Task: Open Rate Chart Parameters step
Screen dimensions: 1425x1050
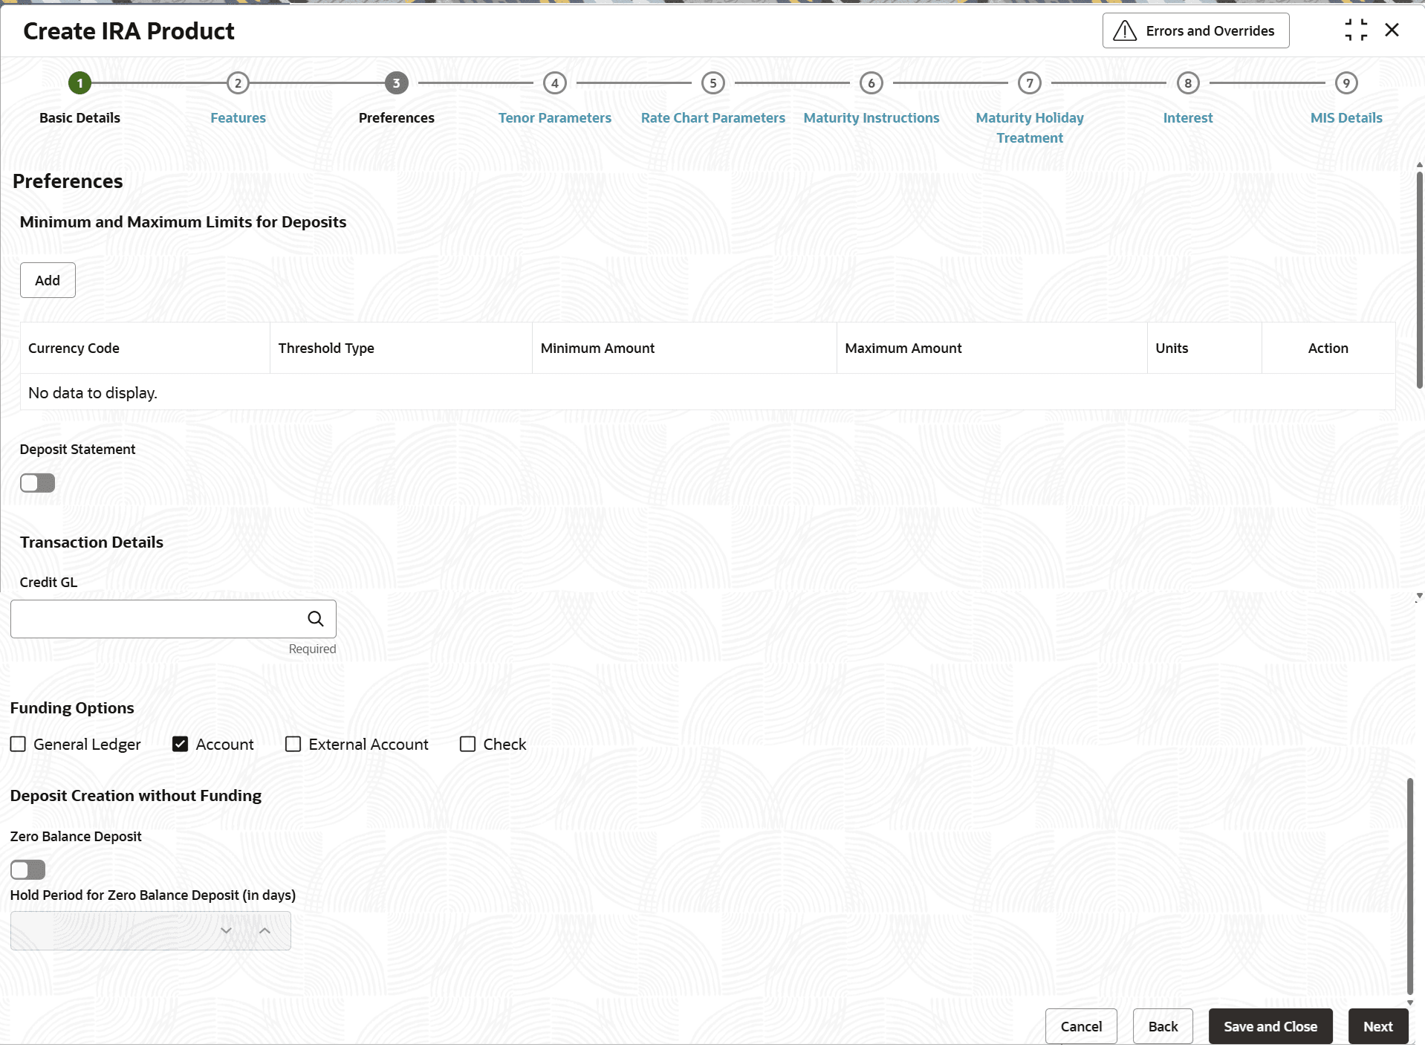Action: click(713, 117)
